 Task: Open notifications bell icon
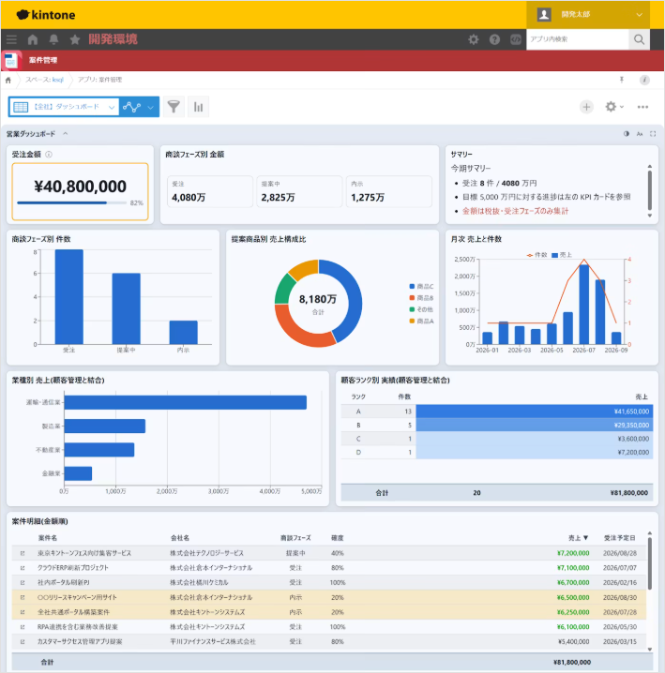point(53,39)
